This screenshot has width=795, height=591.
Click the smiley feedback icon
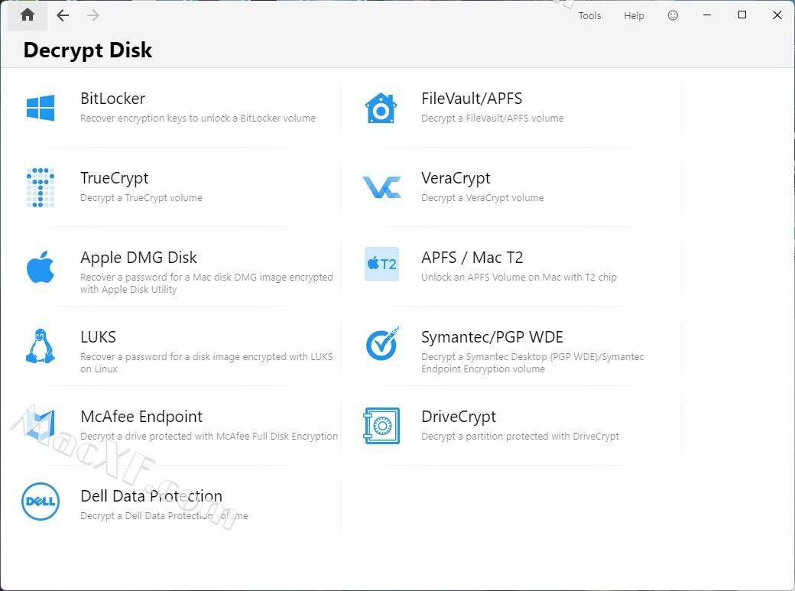point(673,15)
